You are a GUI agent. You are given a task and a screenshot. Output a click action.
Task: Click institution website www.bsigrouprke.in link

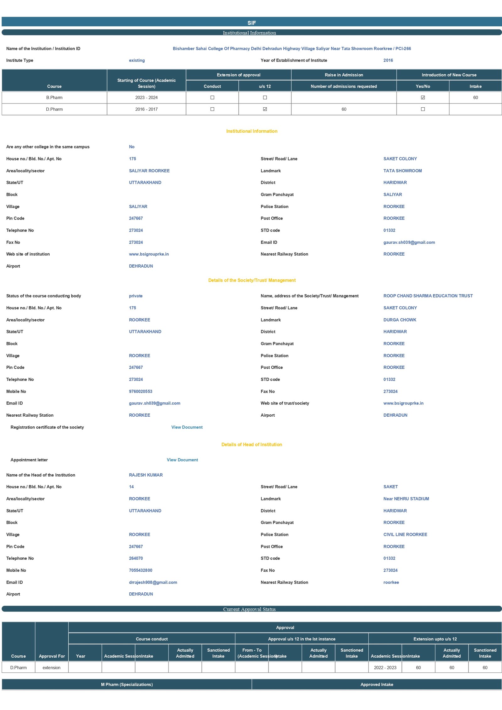pyautogui.click(x=149, y=254)
